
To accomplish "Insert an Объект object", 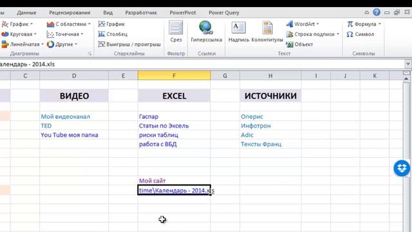I will coord(299,44).
